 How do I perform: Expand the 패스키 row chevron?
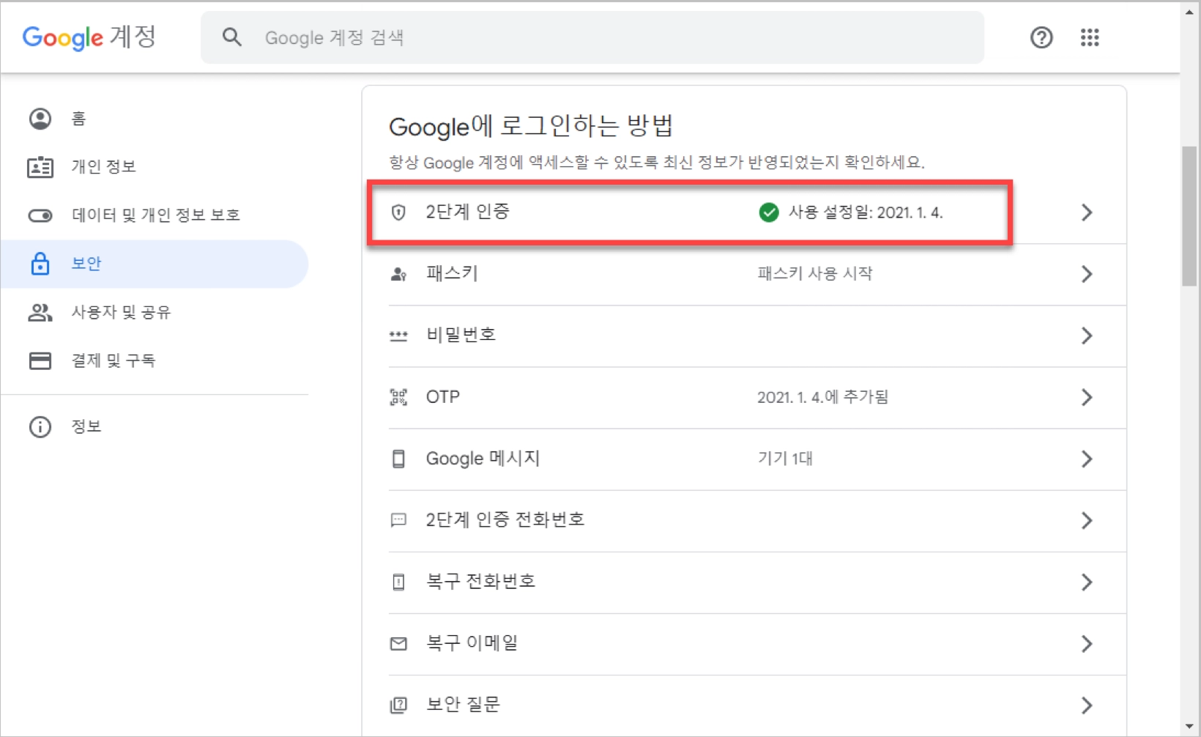pyautogui.click(x=1087, y=274)
